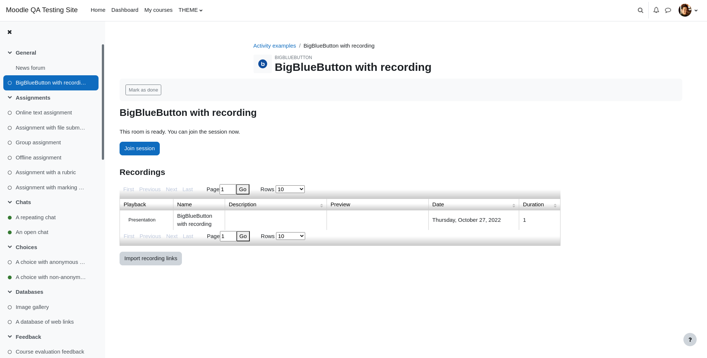Close the course index drawer
The height and width of the screenshot is (358, 707).
10,32
